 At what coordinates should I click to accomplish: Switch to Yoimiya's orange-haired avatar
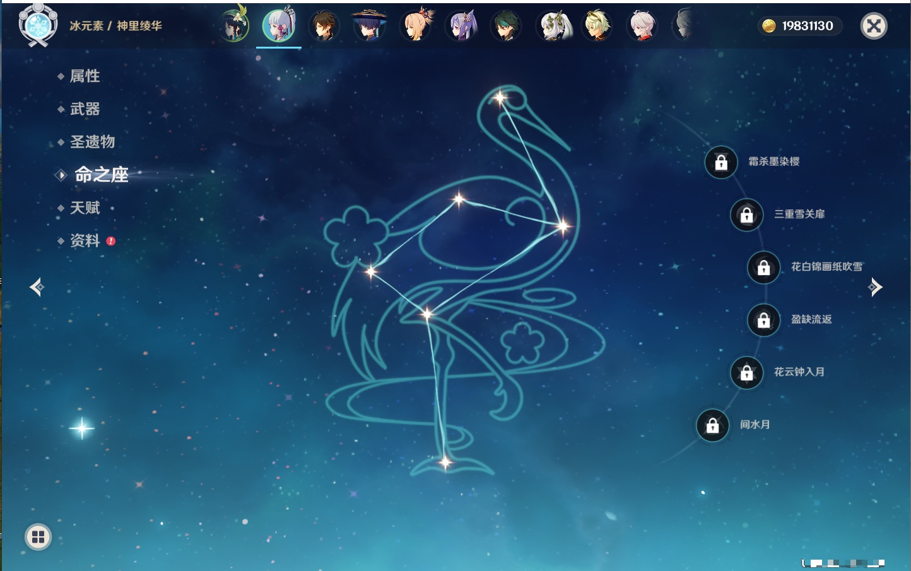click(416, 25)
